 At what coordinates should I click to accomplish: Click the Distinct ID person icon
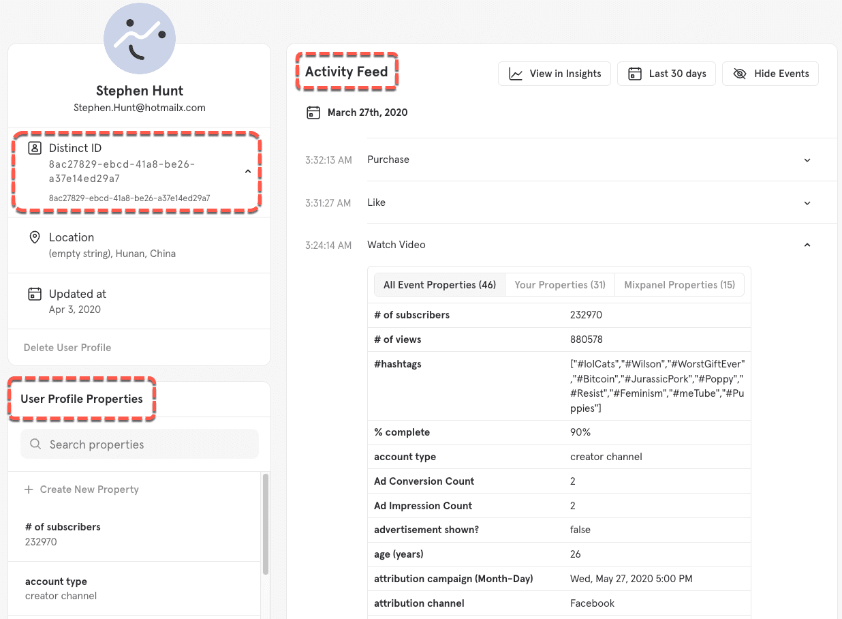tap(34, 148)
